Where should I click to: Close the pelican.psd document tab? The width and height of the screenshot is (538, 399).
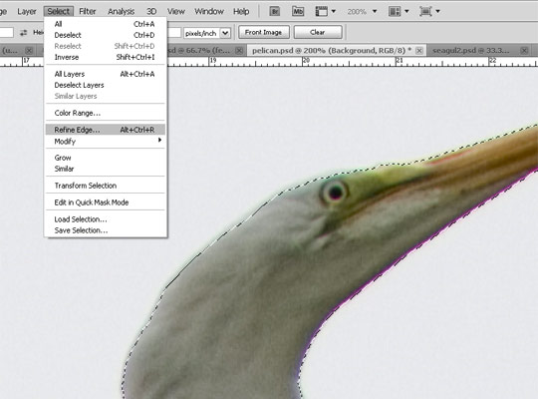click(x=419, y=51)
